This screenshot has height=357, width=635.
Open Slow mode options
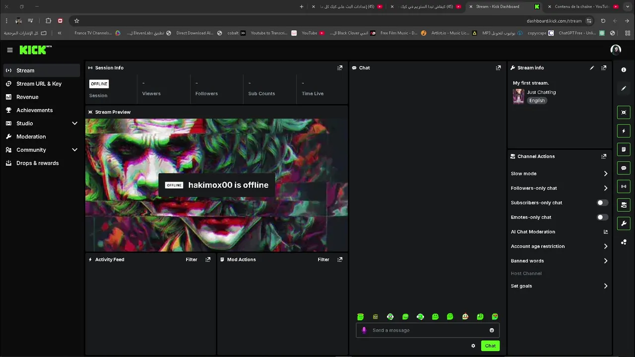559,174
